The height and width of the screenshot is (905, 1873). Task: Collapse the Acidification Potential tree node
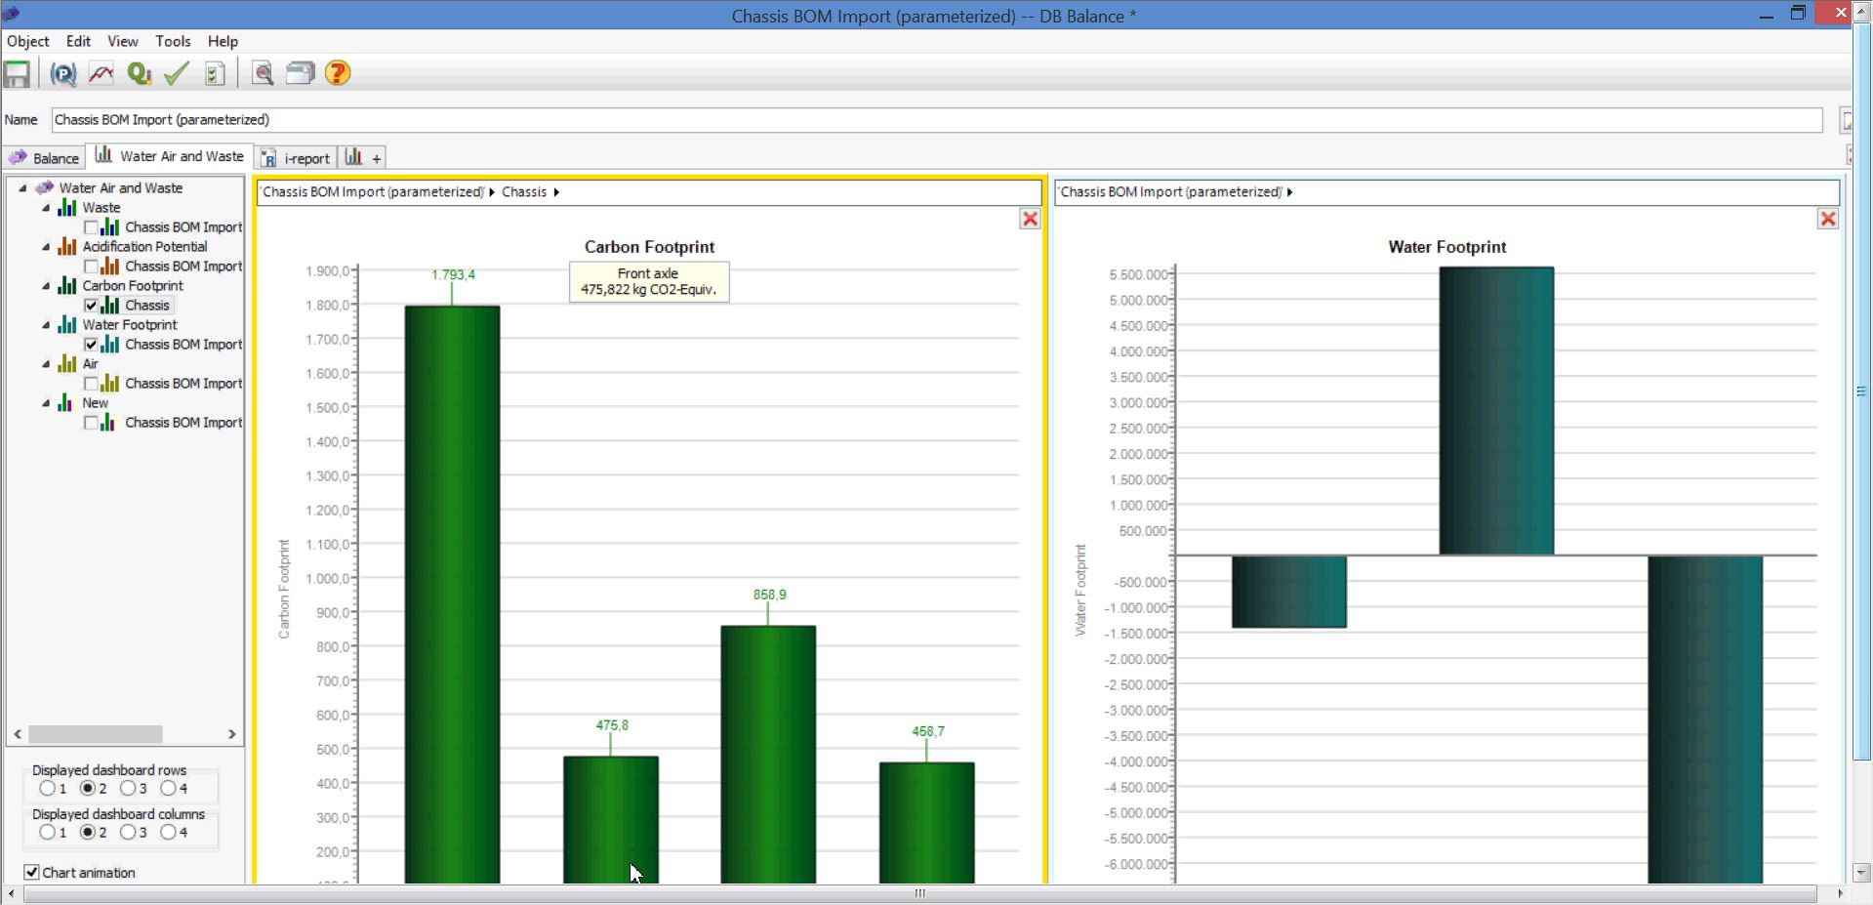(x=46, y=247)
